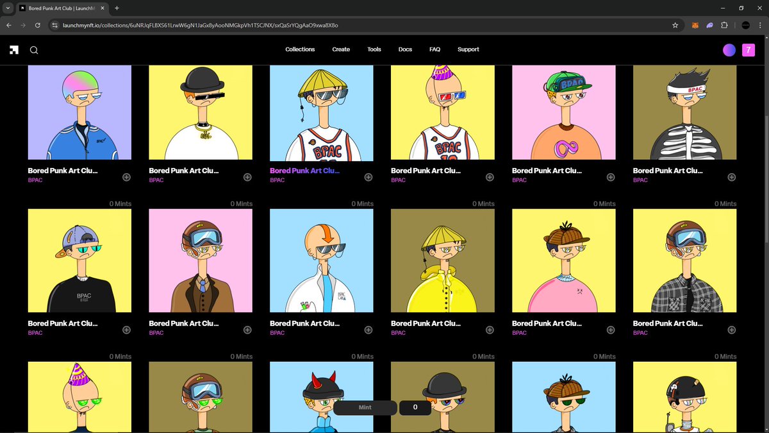Image resolution: width=769 pixels, height=433 pixels.
Task: Open green cap orange shirt punk image
Action: coord(564,113)
